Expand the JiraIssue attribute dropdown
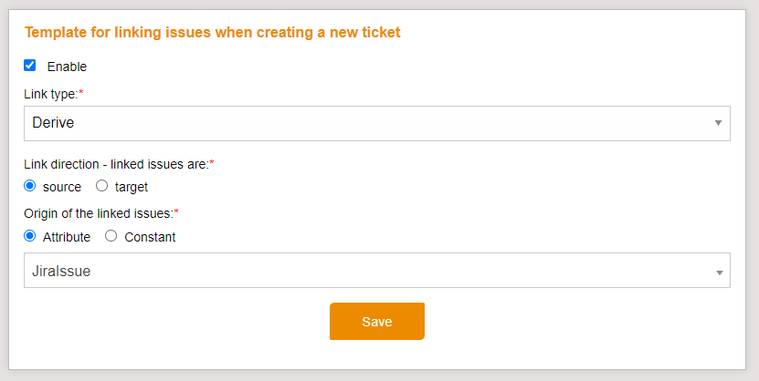The image size is (759, 381). click(x=375, y=271)
